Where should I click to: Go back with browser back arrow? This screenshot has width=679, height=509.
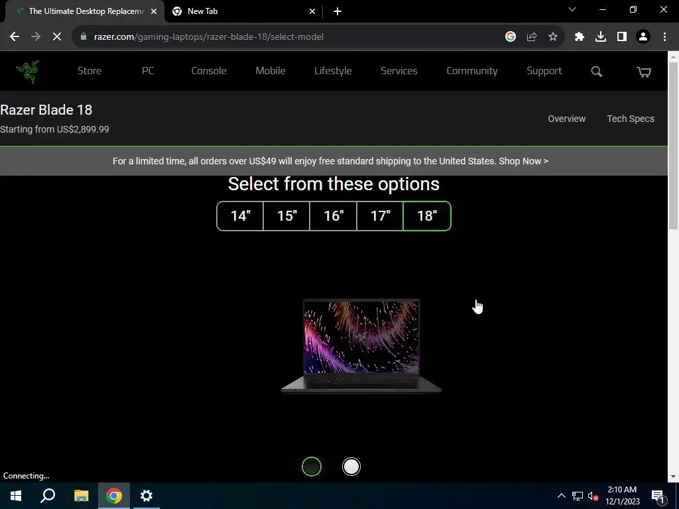point(15,37)
